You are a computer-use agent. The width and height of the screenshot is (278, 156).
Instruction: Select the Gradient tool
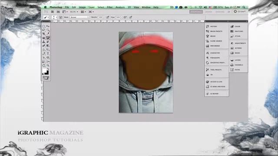point(48,45)
